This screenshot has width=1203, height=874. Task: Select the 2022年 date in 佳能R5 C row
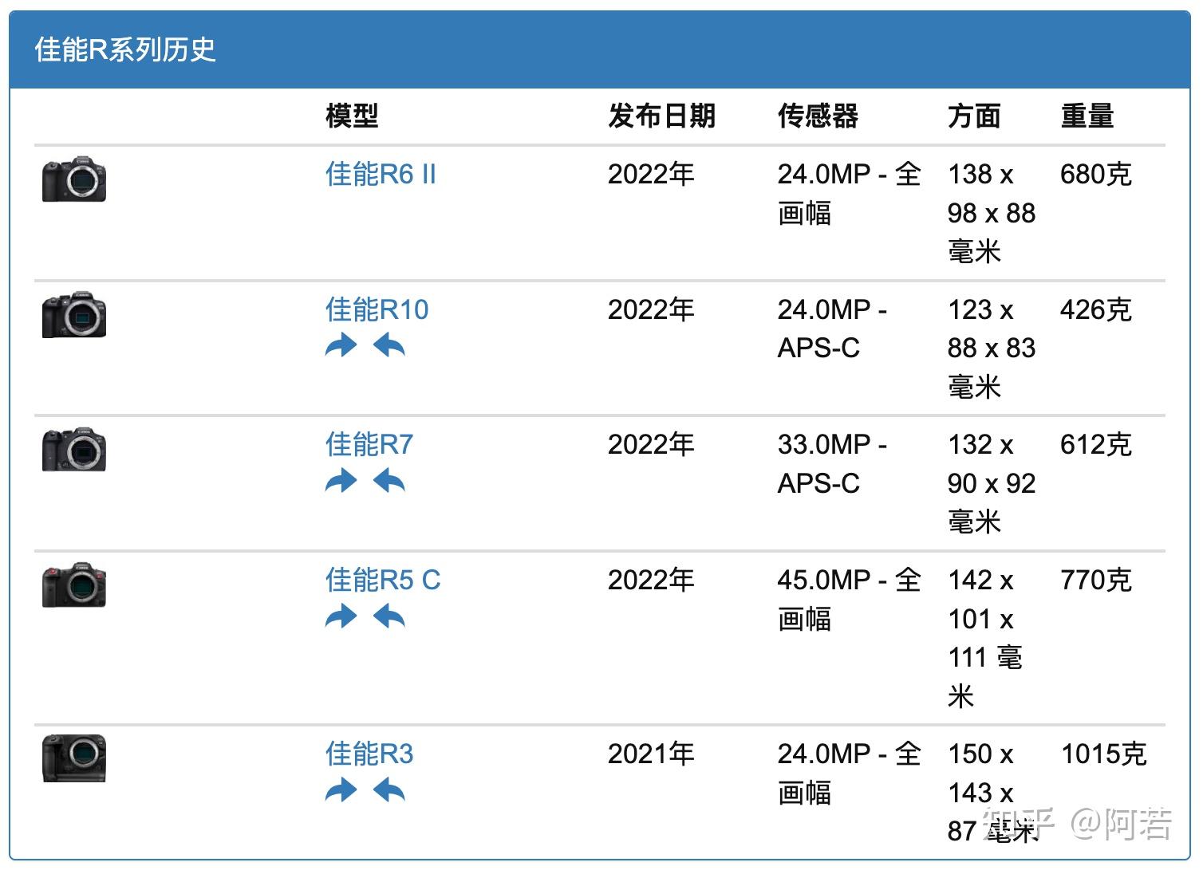651,580
